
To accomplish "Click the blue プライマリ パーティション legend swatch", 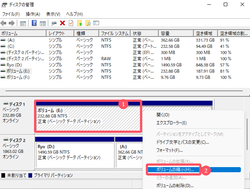I will [x=30, y=175].
